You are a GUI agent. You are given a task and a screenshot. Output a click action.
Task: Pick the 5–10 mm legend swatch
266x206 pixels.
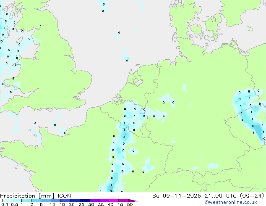[x=46, y=201]
